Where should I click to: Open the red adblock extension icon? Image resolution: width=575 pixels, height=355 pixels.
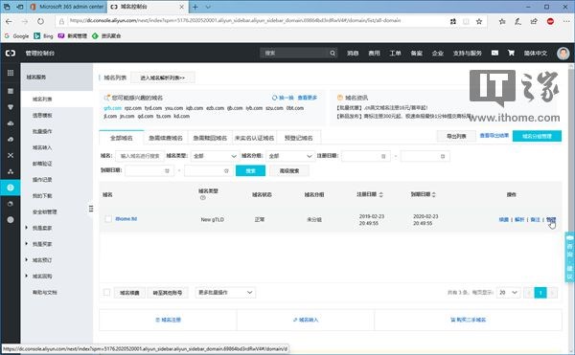click(550, 22)
